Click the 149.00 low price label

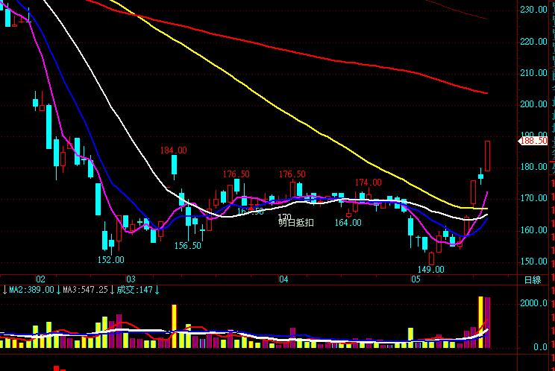[x=430, y=270]
